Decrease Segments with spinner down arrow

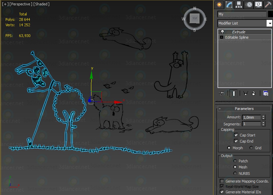[263, 125]
